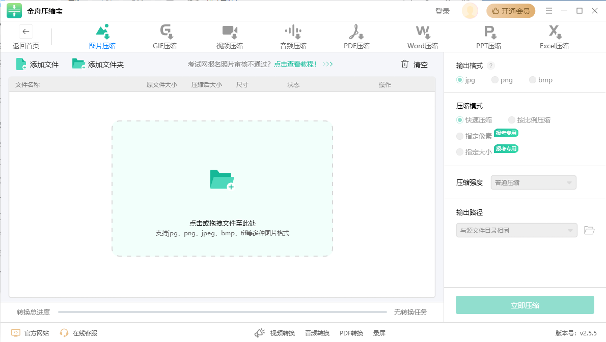Click the browse output folder icon

click(x=589, y=230)
